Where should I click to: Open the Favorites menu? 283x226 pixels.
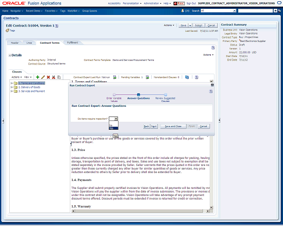click(x=51, y=11)
